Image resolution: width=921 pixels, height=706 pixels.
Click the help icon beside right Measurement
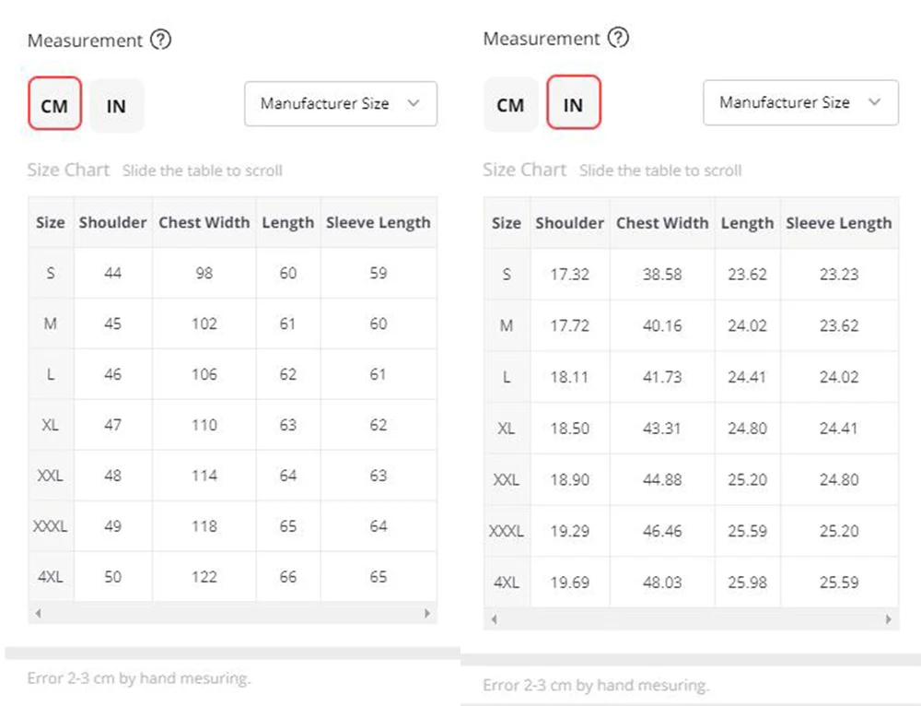click(619, 39)
